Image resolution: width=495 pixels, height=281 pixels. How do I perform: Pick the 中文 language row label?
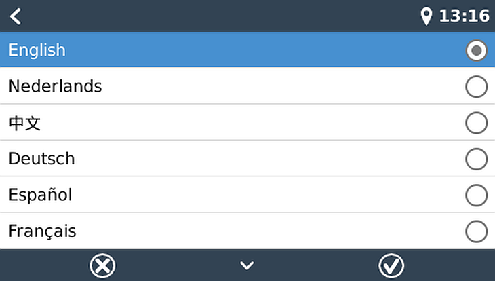click(20, 123)
